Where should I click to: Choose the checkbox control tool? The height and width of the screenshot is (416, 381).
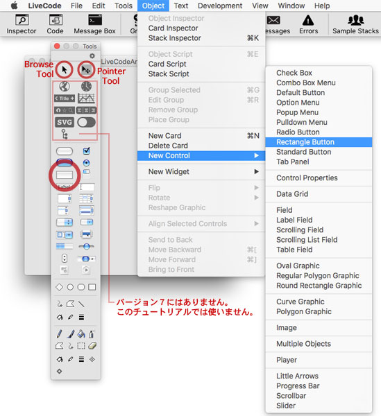click(86, 151)
